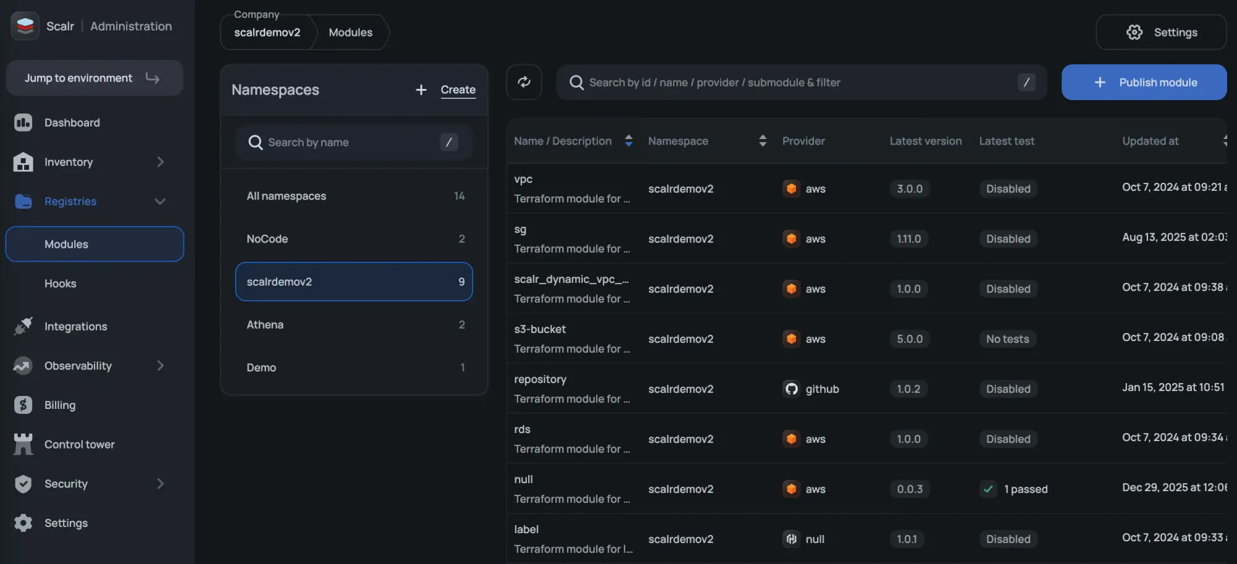Click the Publish module button
Viewport: 1237px width, 564px height.
[x=1144, y=82]
